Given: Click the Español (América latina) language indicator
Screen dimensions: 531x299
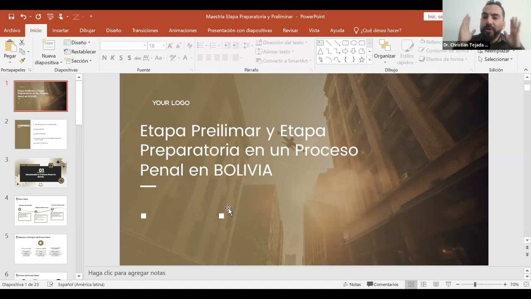Looking at the screenshot, I should click(81, 284).
